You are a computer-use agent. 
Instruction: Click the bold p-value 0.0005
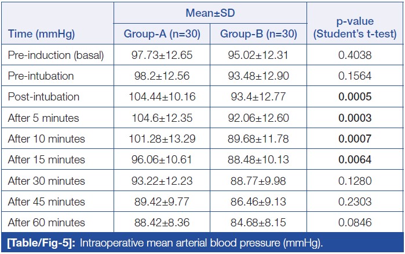355,97
